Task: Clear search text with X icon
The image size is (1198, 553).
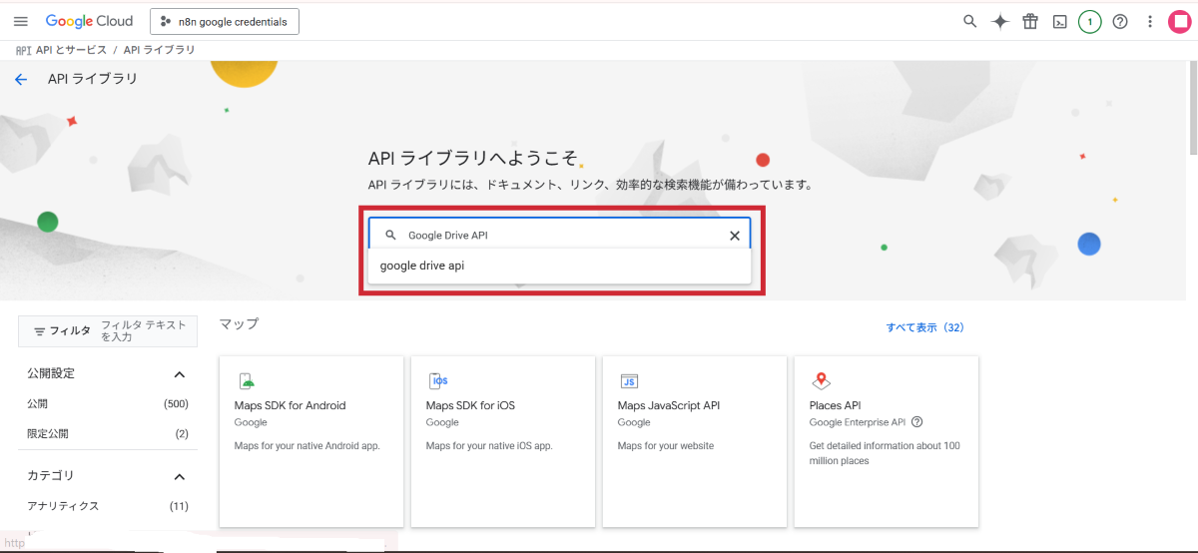Action: (x=735, y=236)
